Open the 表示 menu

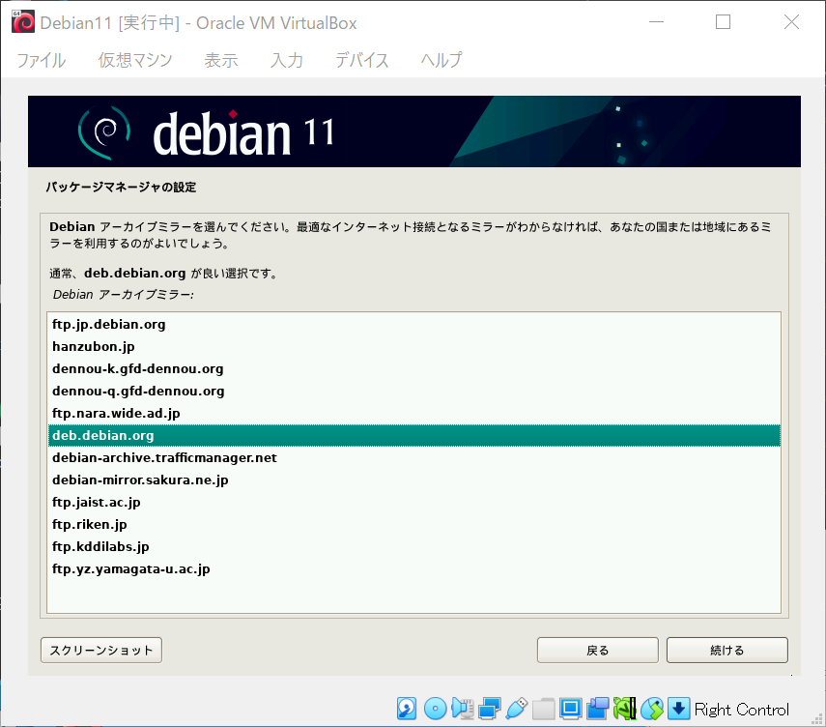pyautogui.click(x=221, y=60)
